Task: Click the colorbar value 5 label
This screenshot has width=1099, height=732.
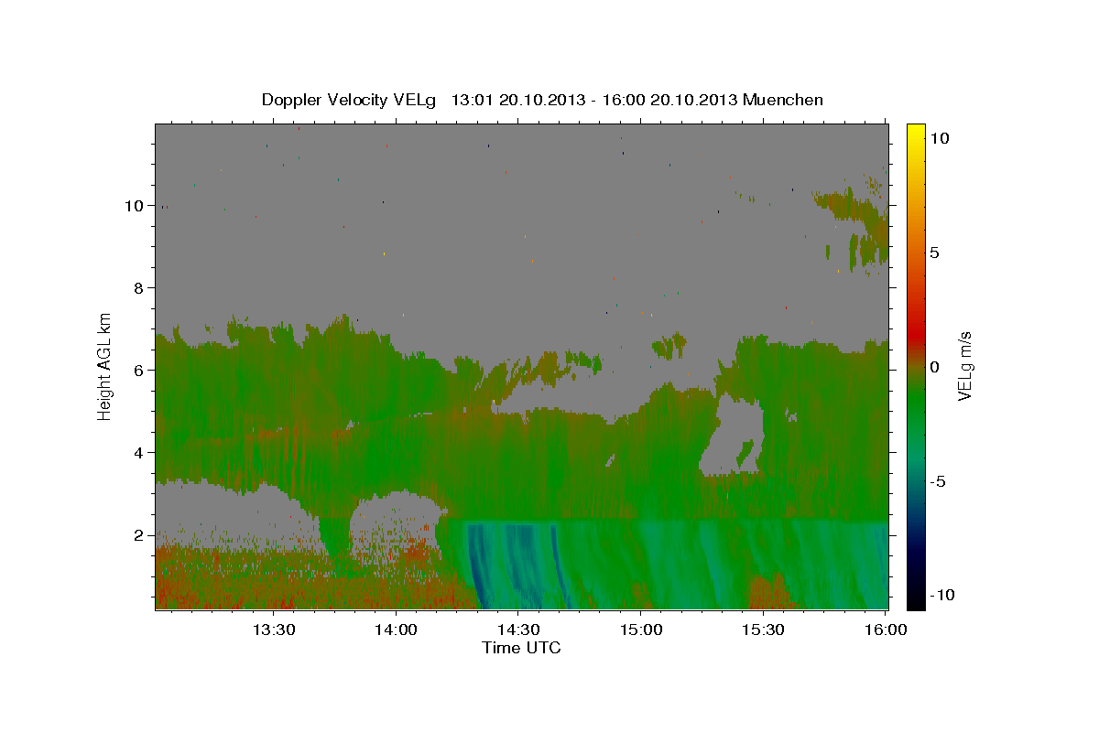Action: (x=935, y=253)
